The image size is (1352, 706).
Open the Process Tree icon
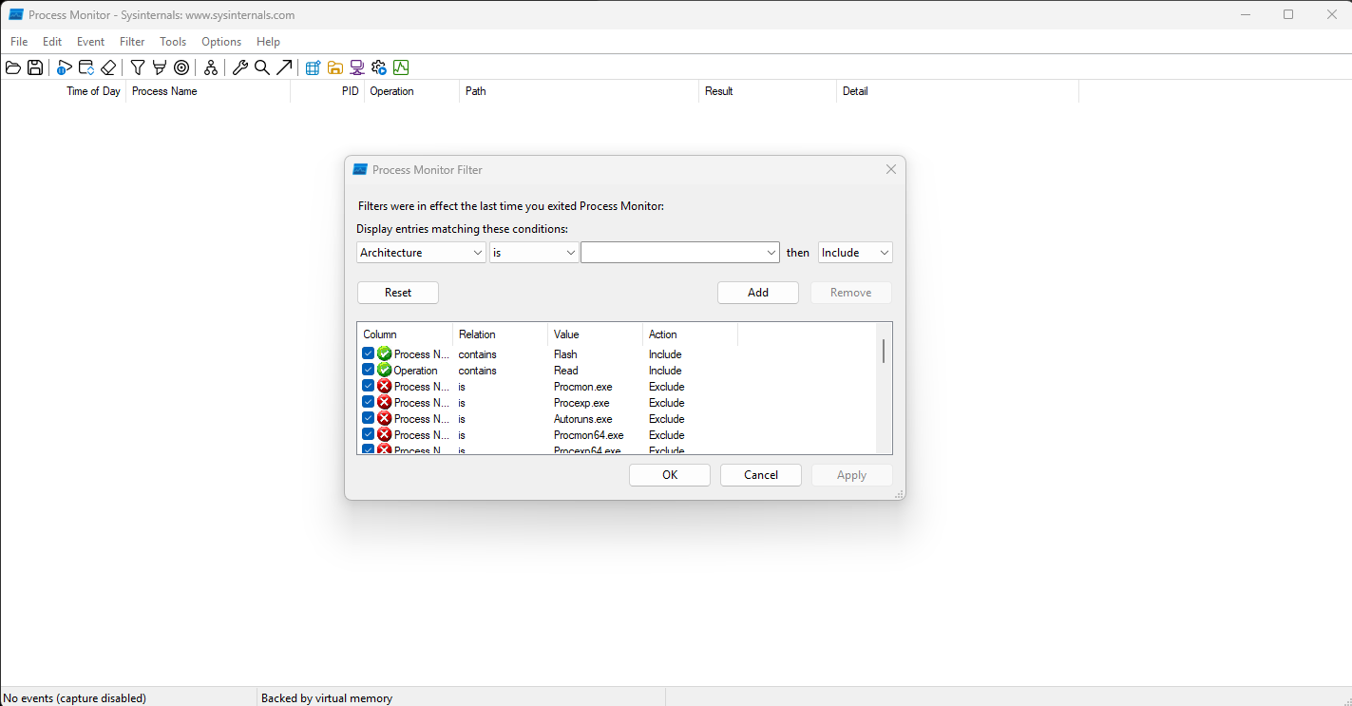211,67
